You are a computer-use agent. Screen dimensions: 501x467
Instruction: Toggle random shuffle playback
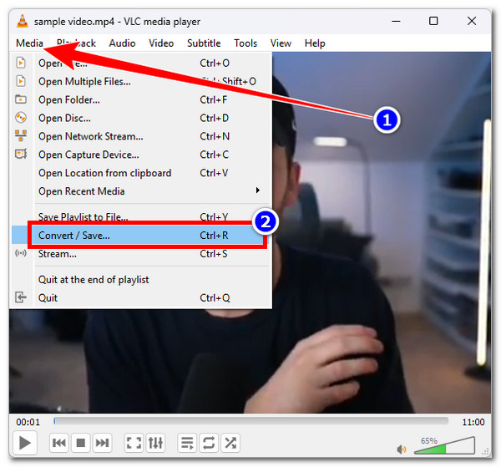(230, 443)
